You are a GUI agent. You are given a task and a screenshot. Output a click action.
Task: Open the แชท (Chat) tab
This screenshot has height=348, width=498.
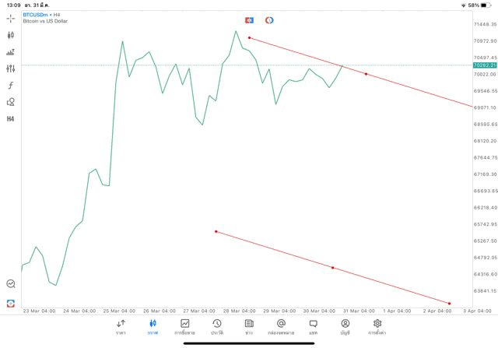click(x=313, y=326)
